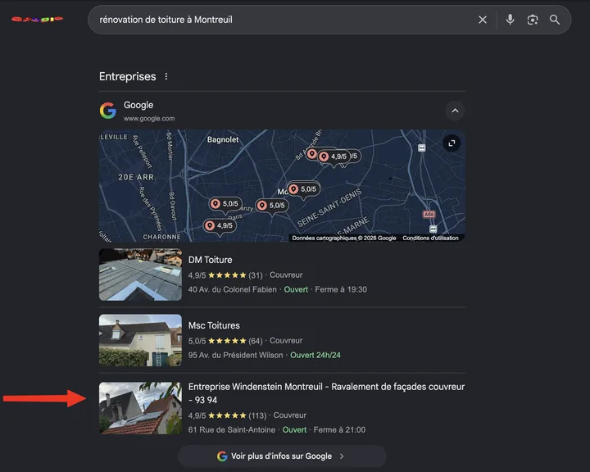Click the Ferme à 21:00 hours text
The image size is (590, 472).
pyautogui.click(x=339, y=430)
